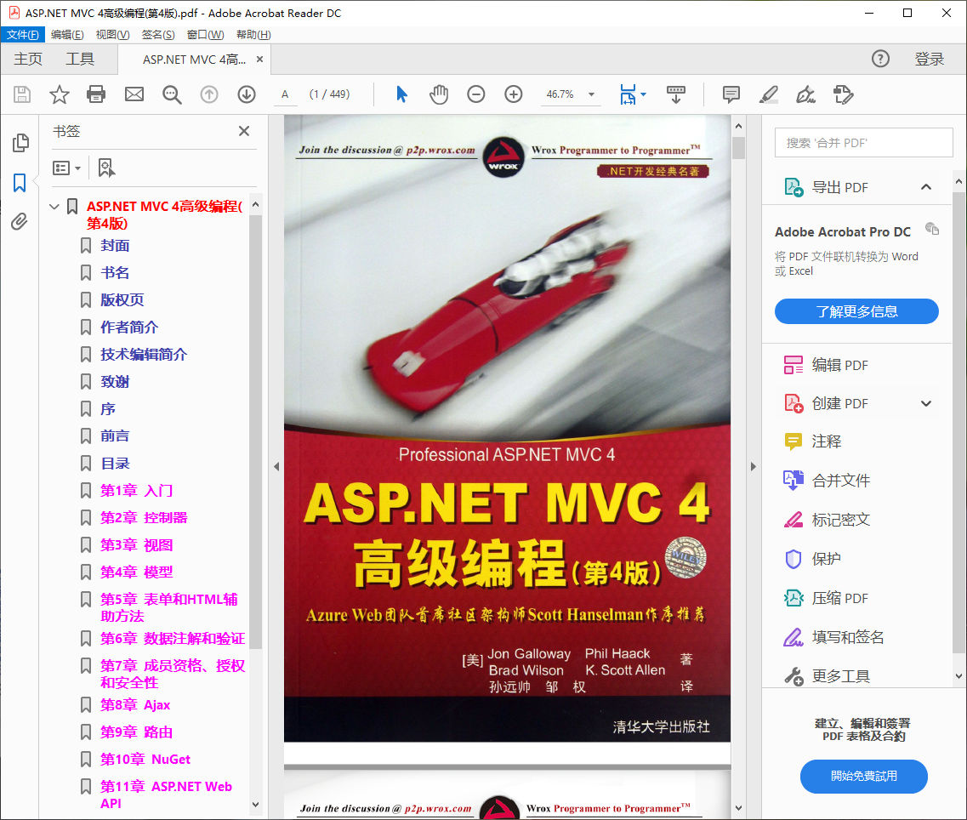The width and height of the screenshot is (967, 820).
Task: Click the scrolling mode keyboard icon
Action: [x=676, y=94]
